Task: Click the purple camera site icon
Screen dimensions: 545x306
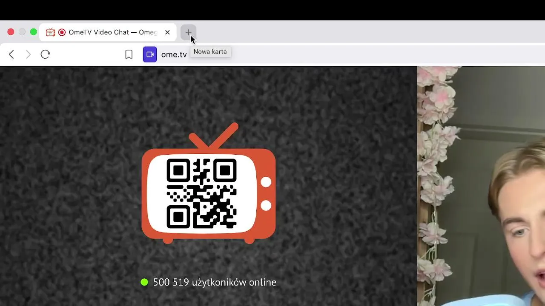Action: [150, 54]
